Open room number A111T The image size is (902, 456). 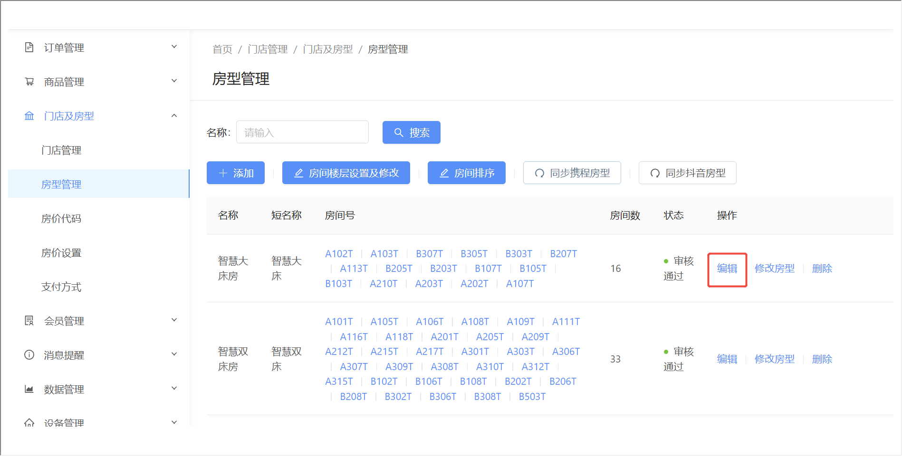(x=566, y=322)
